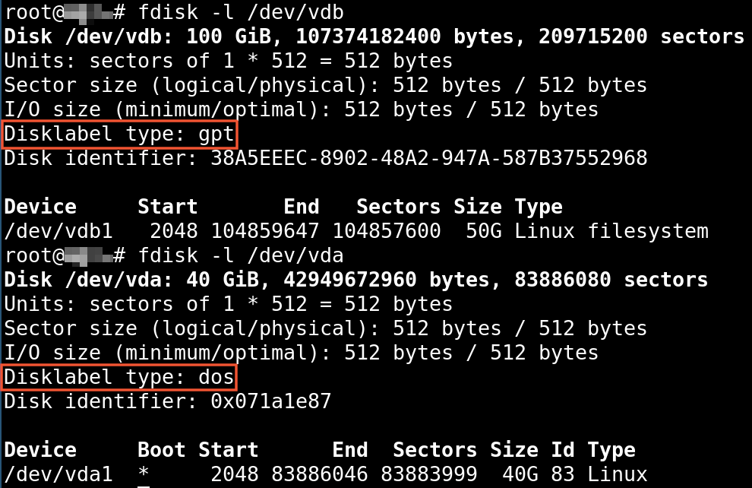Image resolution: width=752 pixels, height=488 pixels.
Task: Click the /dev/vdb1 device entry
Action: point(58,231)
